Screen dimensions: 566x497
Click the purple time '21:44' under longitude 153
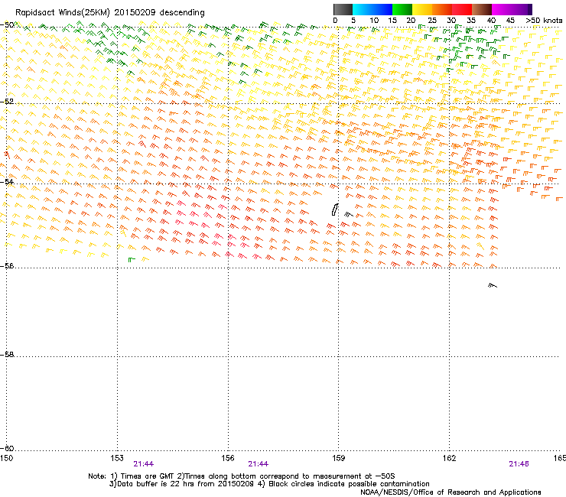(143, 464)
